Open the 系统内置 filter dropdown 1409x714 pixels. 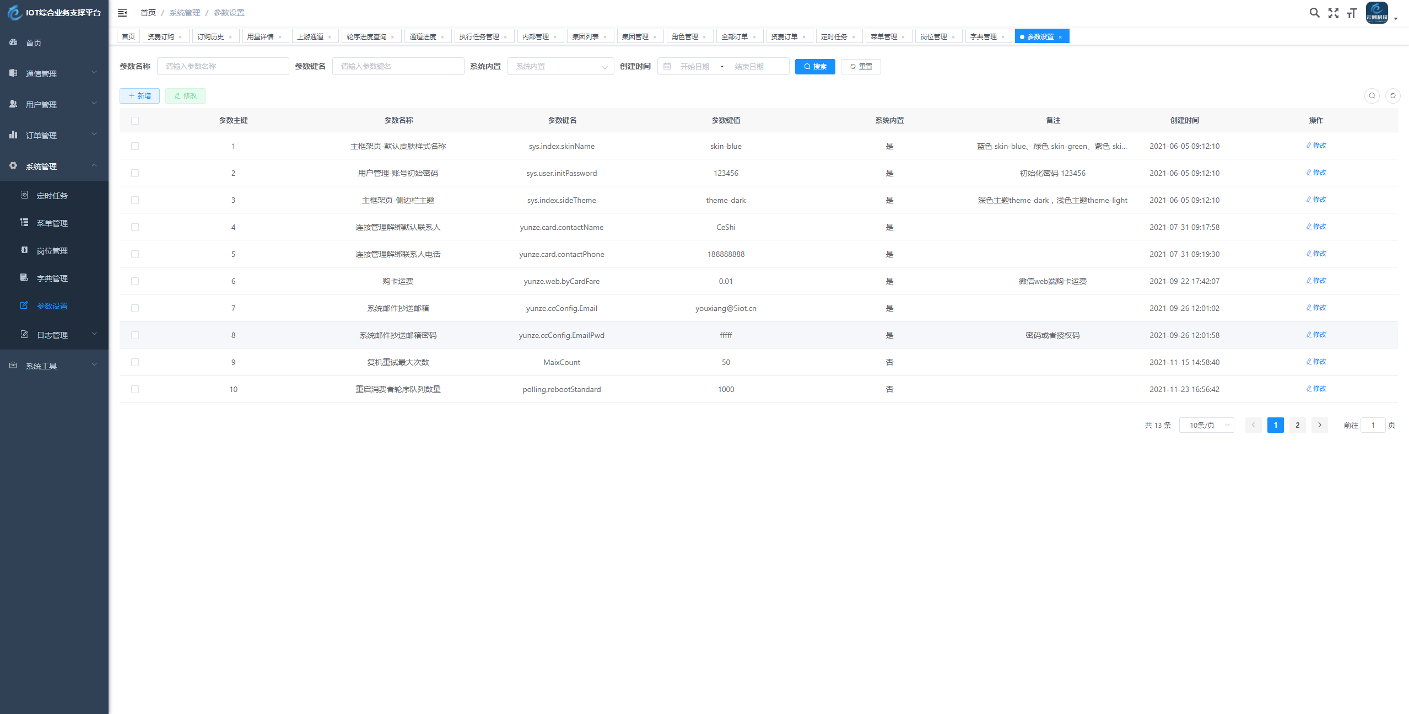[x=560, y=67]
